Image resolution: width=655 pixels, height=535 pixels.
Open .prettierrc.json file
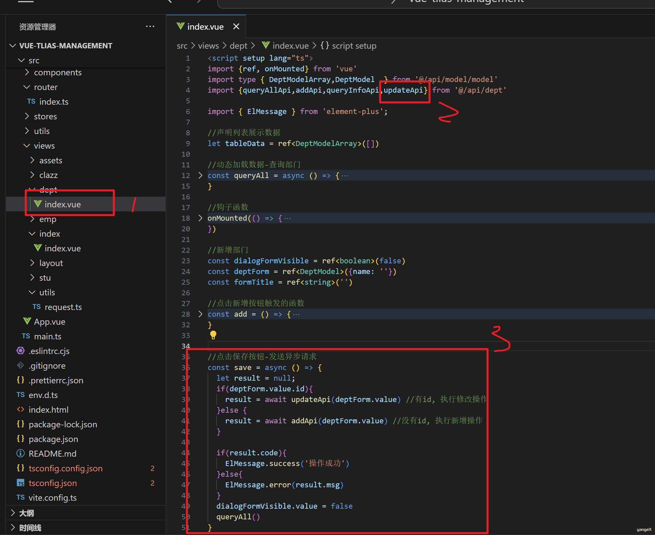point(56,380)
